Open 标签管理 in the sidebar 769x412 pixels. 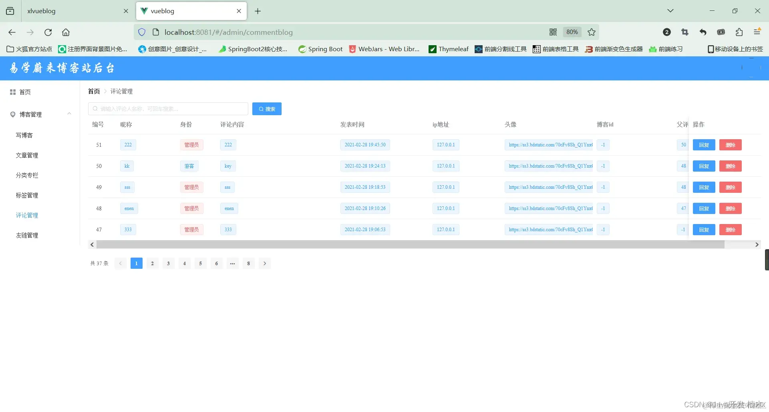click(27, 195)
